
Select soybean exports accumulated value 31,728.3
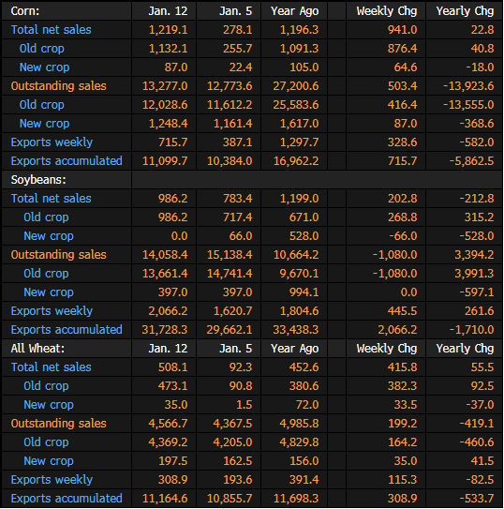pyautogui.click(x=165, y=330)
